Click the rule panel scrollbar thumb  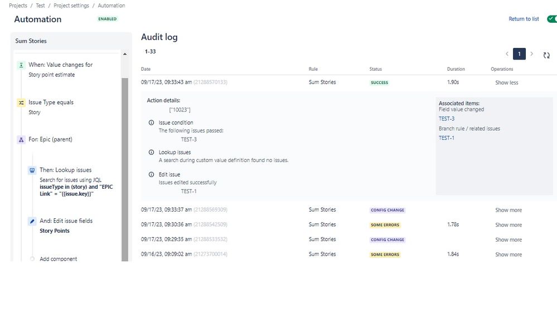(x=125, y=169)
